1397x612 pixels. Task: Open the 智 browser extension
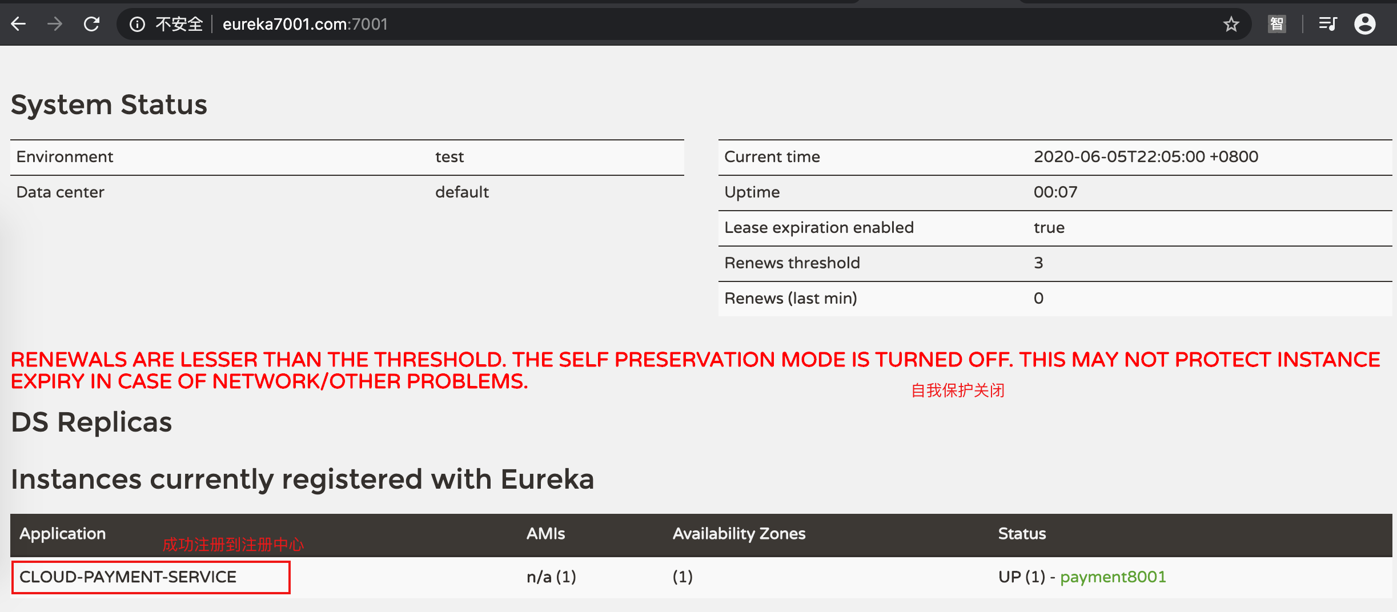pyautogui.click(x=1276, y=24)
